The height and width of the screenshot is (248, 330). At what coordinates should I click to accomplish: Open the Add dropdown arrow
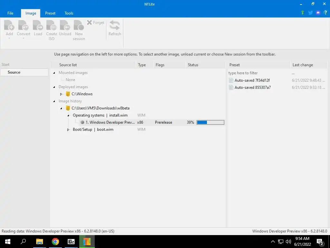pos(9,38)
